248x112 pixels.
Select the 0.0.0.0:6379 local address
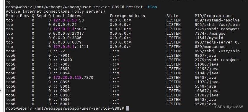[67, 42]
